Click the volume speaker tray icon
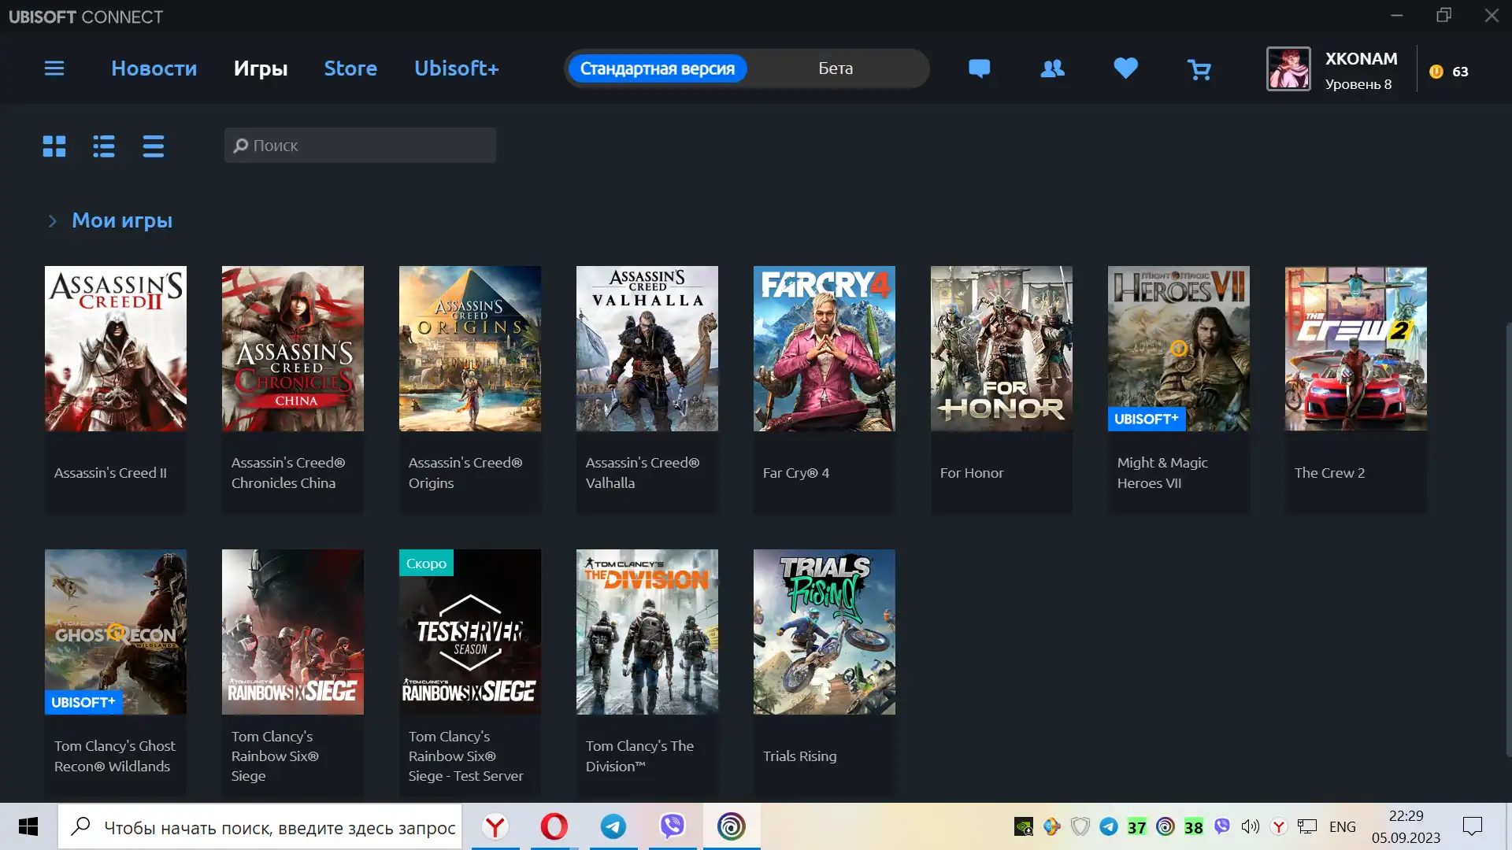Image resolution: width=1512 pixels, height=850 pixels. [x=1250, y=826]
